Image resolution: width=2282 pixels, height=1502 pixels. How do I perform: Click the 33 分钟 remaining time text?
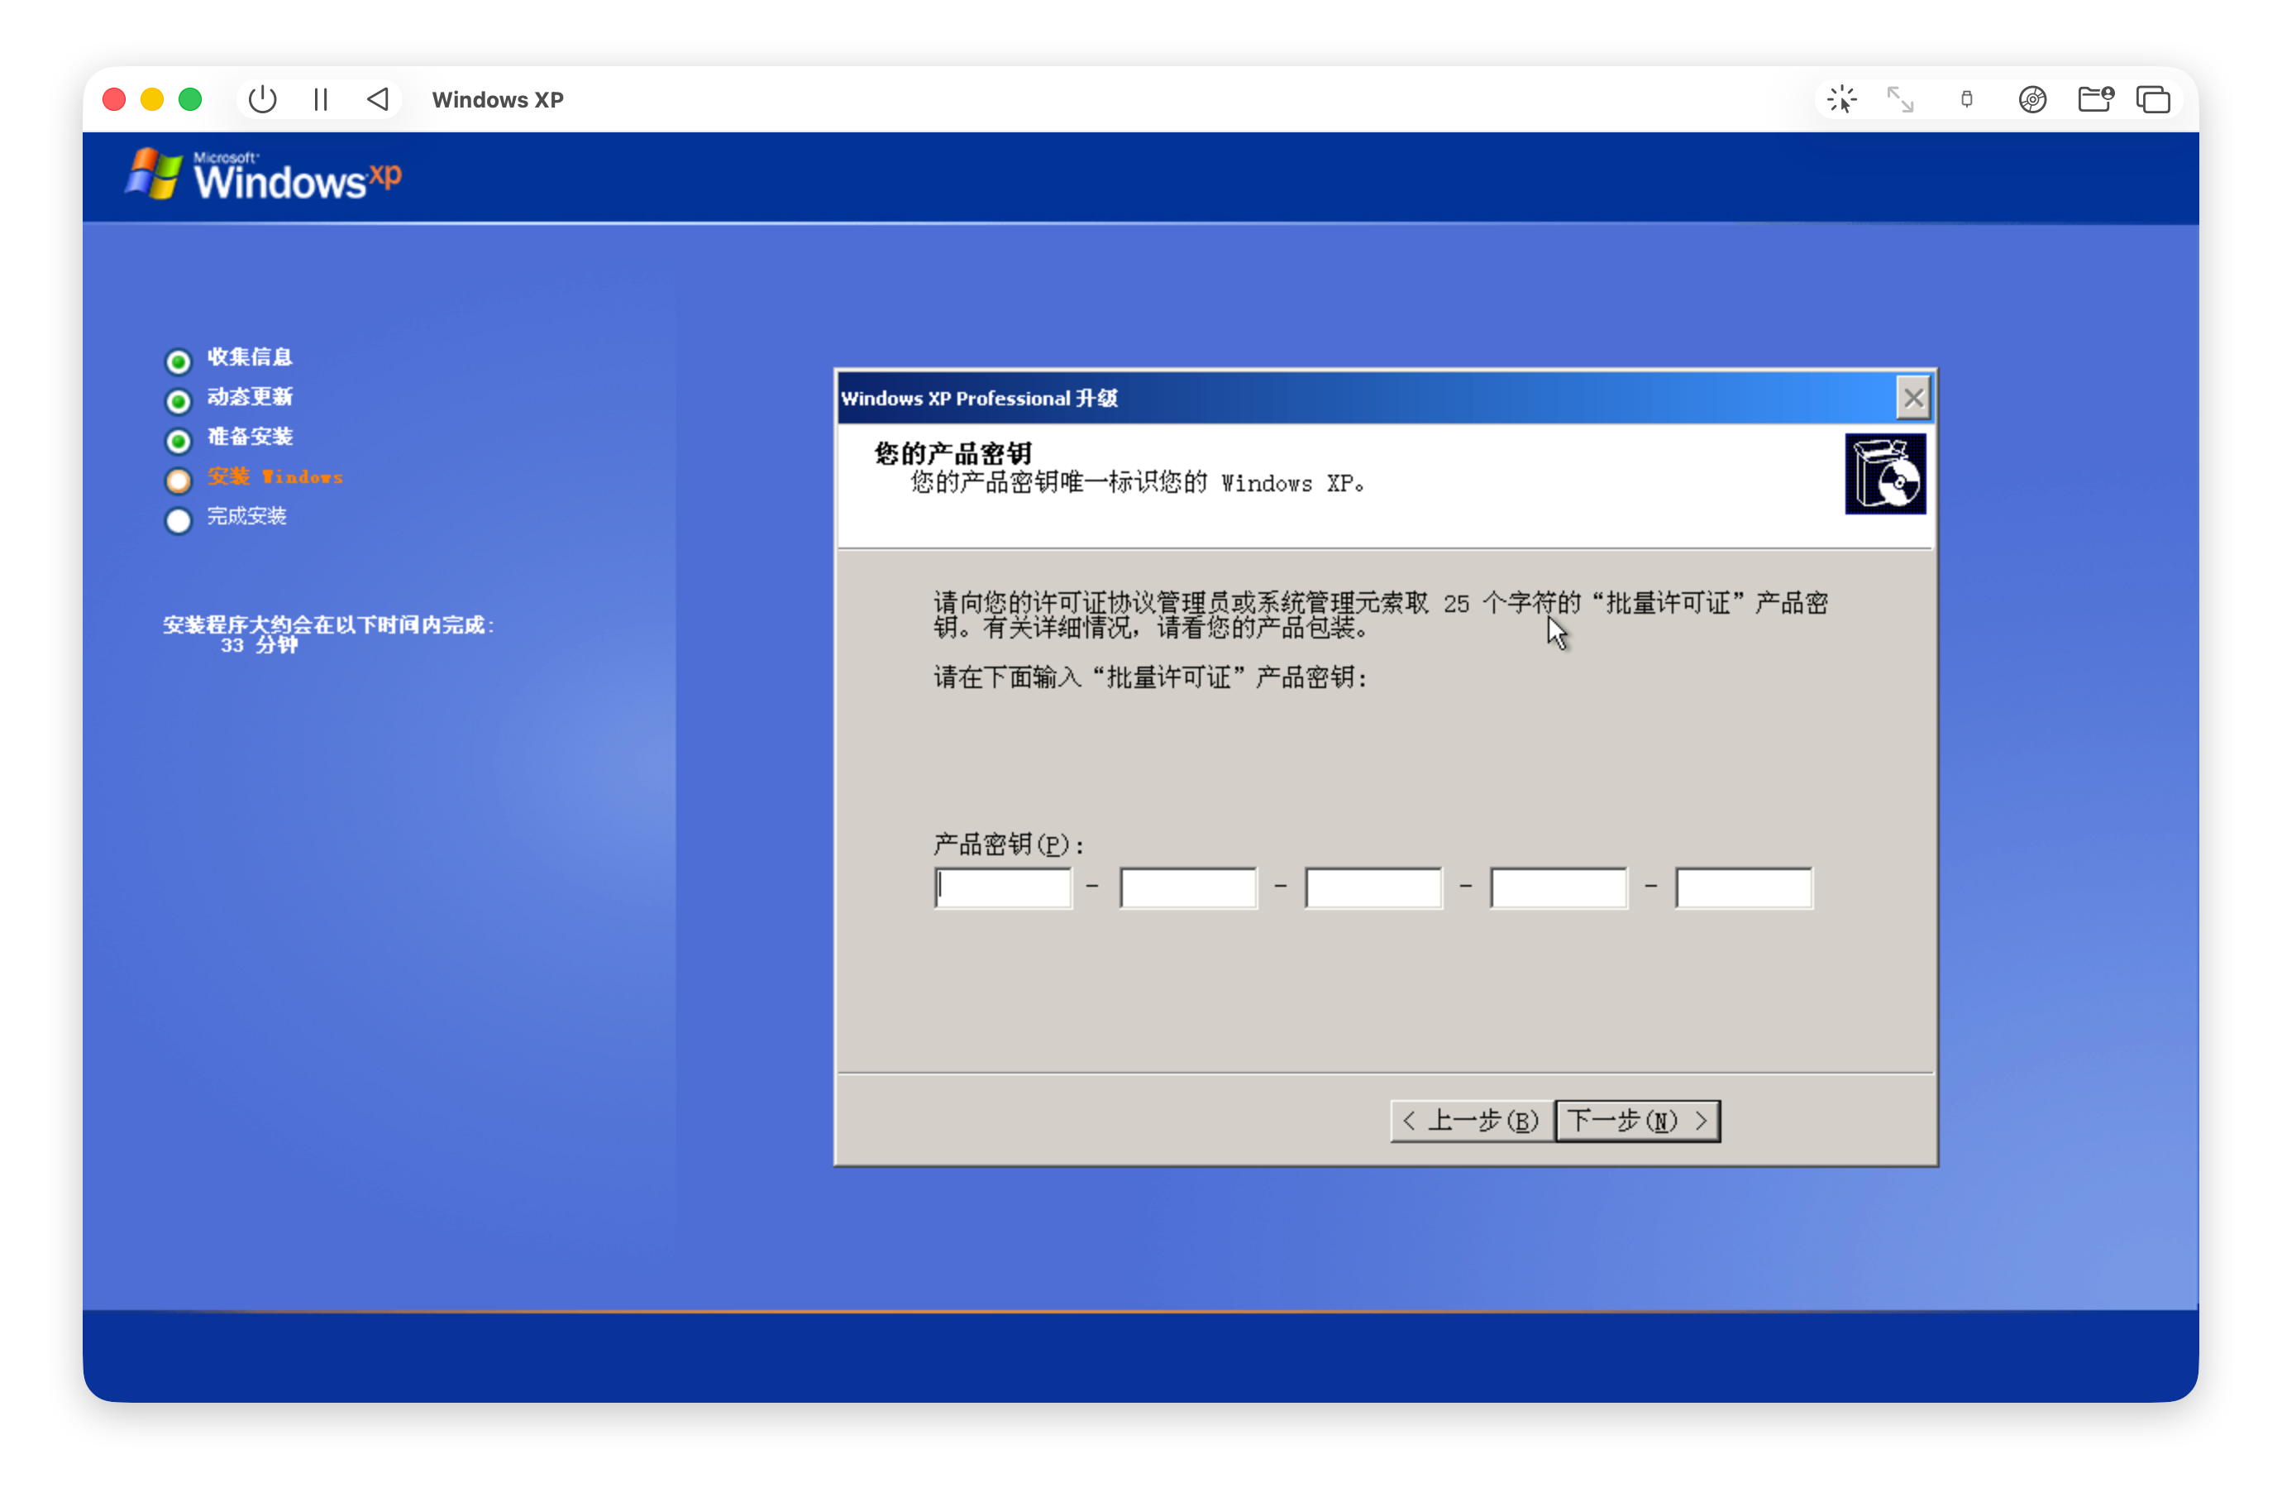[x=259, y=645]
